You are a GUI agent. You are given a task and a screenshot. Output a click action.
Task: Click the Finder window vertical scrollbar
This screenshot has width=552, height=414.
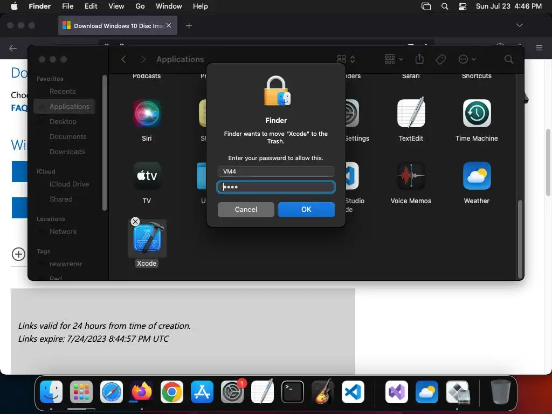(x=520, y=239)
